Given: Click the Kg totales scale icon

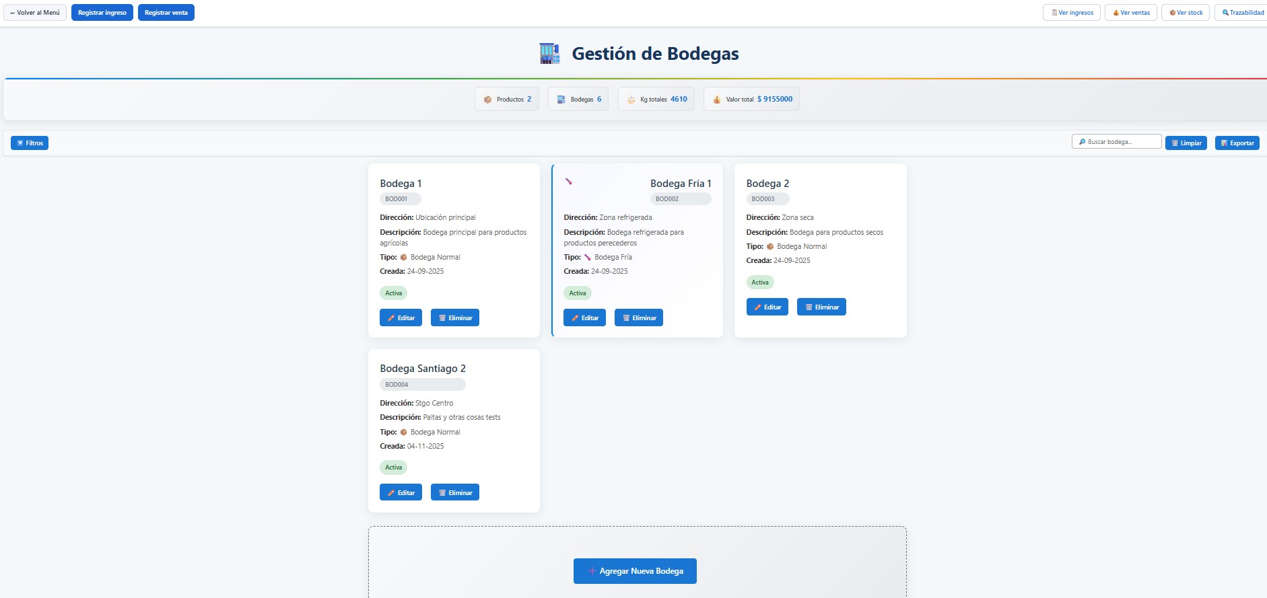Looking at the screenshot, I should click(x=631, y=100).
